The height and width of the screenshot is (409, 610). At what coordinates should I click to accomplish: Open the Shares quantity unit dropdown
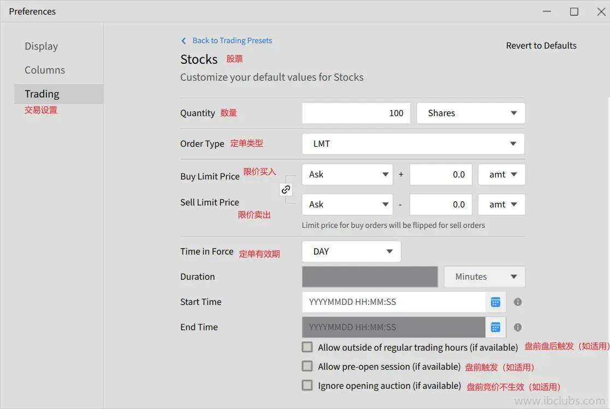pyautogui.click(x=471, y=113)
